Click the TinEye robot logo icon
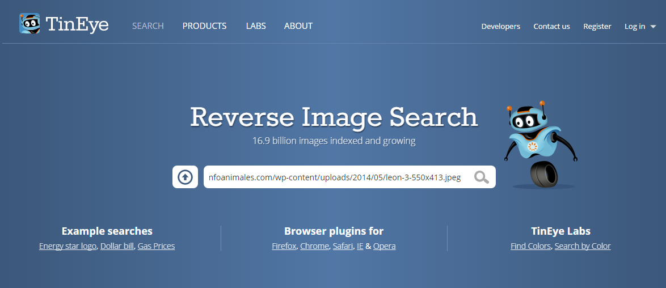Screen dimensions: 666x288 (x=29, y=23)
